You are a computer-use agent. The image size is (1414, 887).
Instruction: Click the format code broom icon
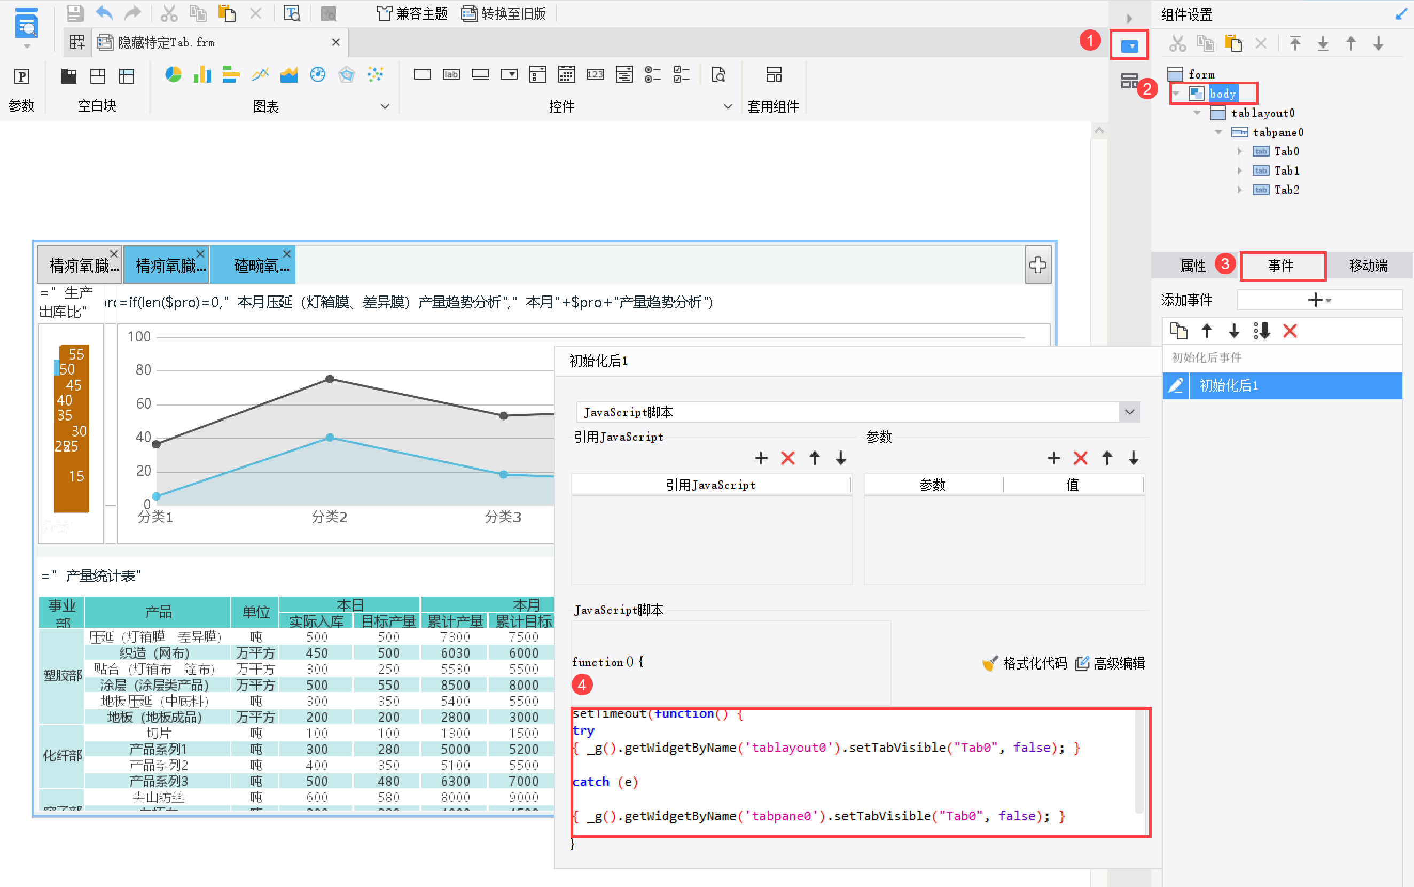tap(990, 664)
